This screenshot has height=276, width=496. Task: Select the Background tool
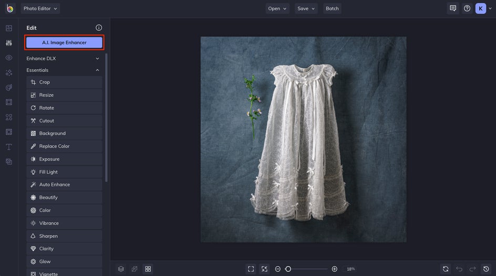[x=64, y=134]
